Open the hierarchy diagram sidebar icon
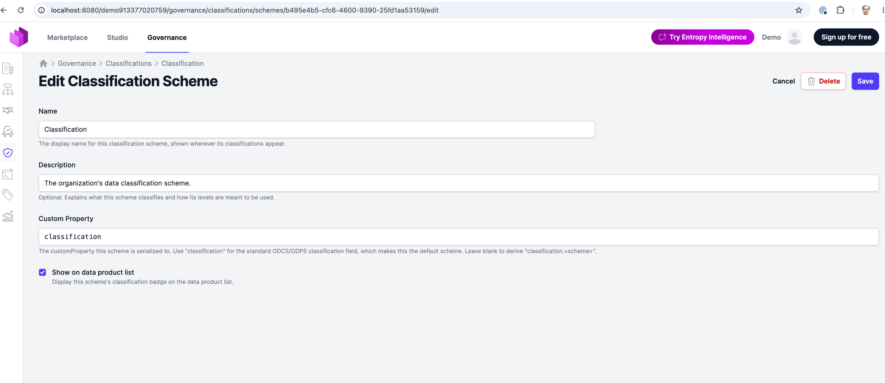Image resolution: width=885 pixels, height=383 pixels. coord(8,89)
